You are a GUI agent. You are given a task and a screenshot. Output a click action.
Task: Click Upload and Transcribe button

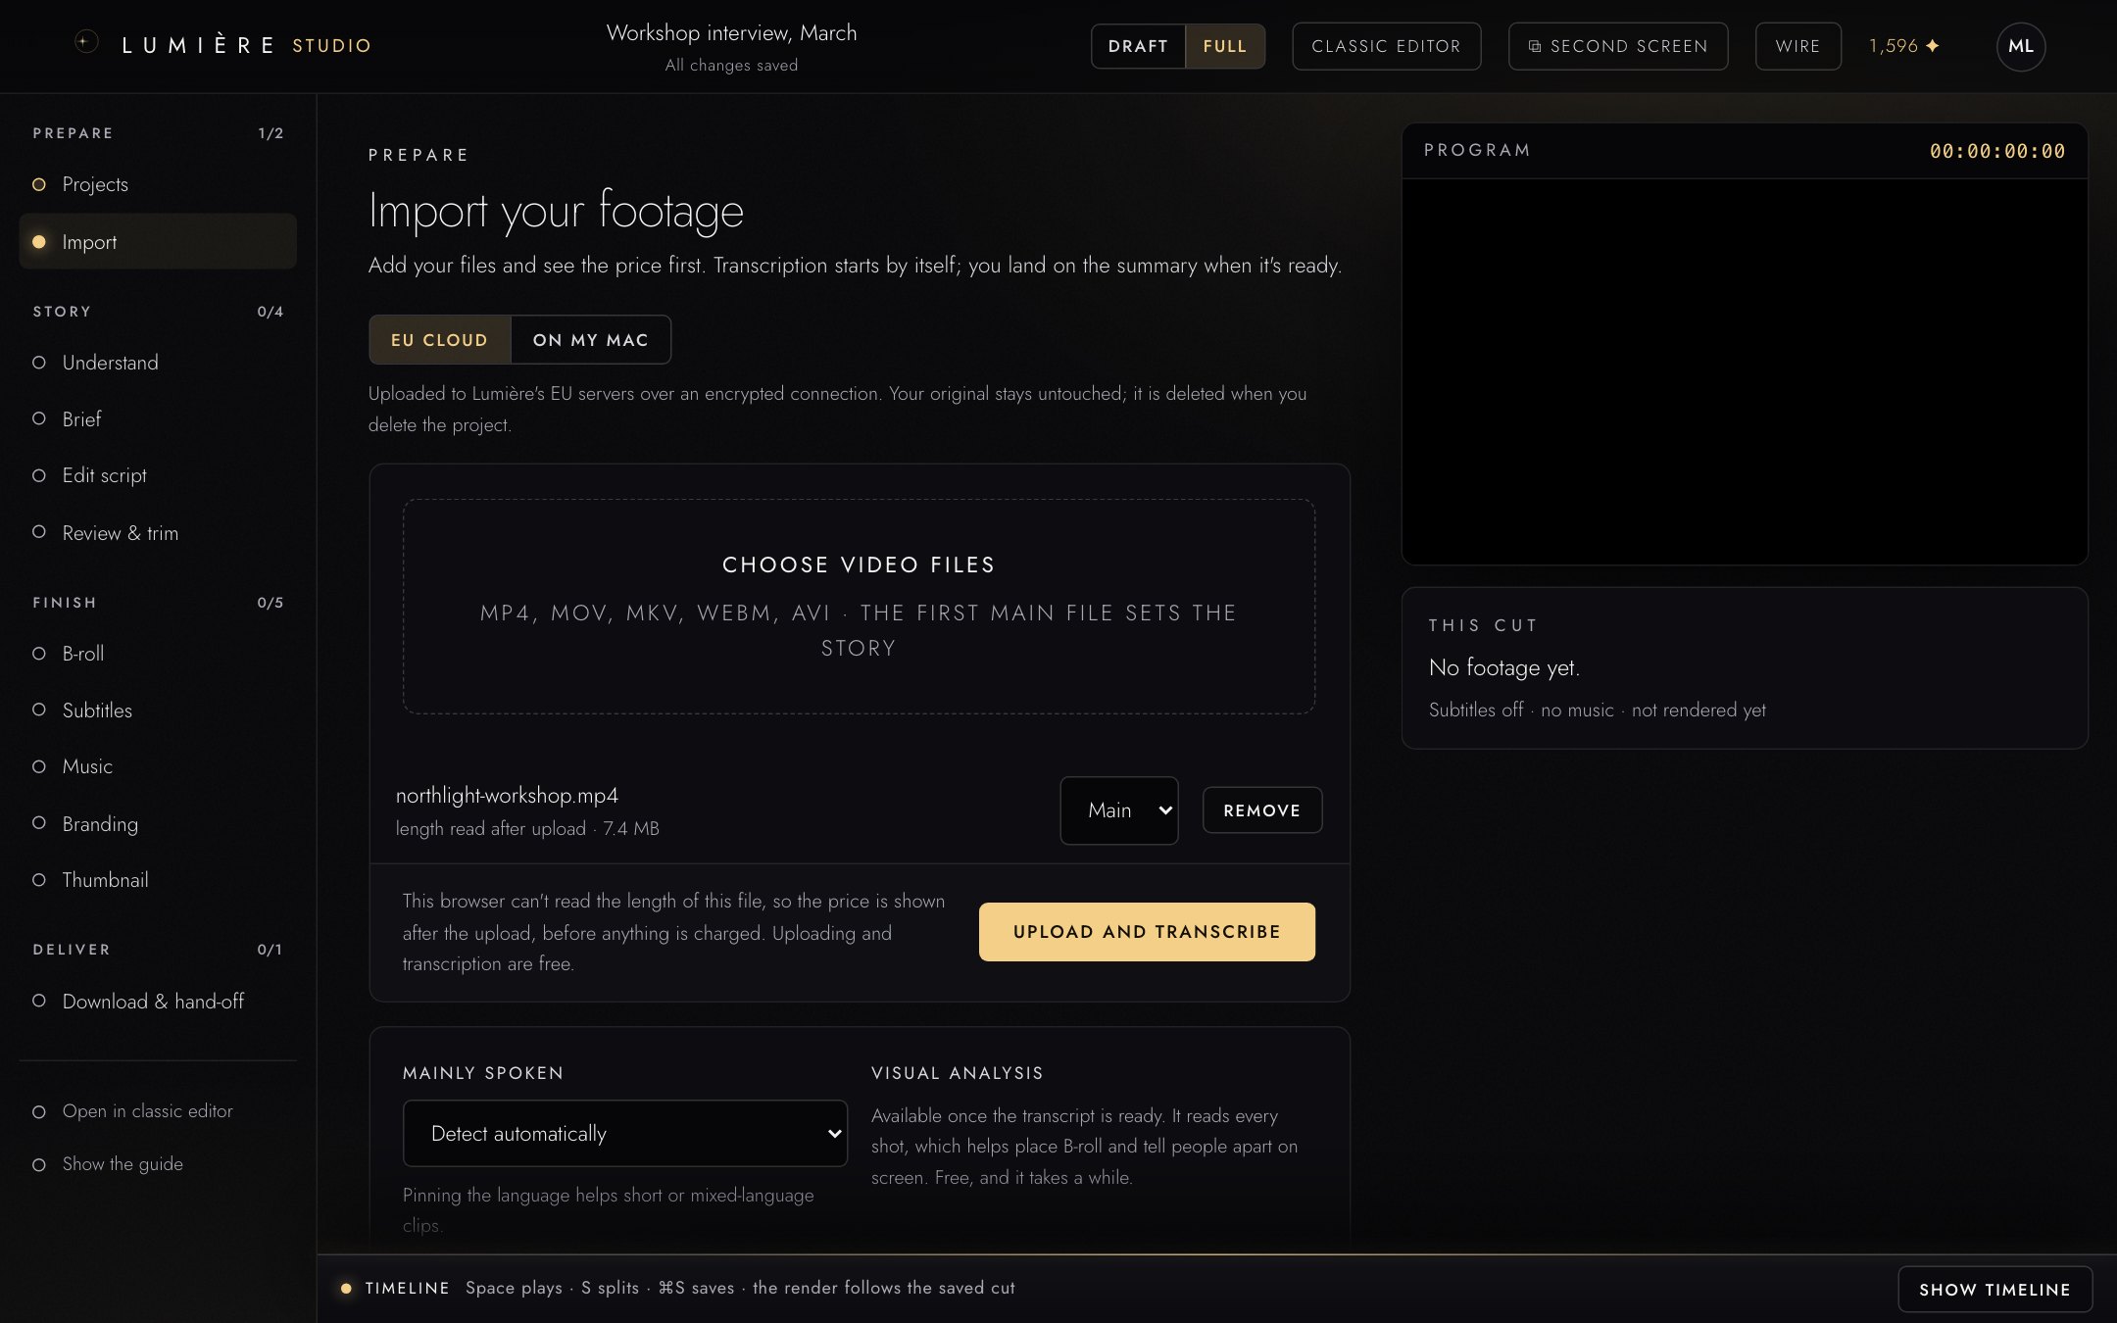1147,932
